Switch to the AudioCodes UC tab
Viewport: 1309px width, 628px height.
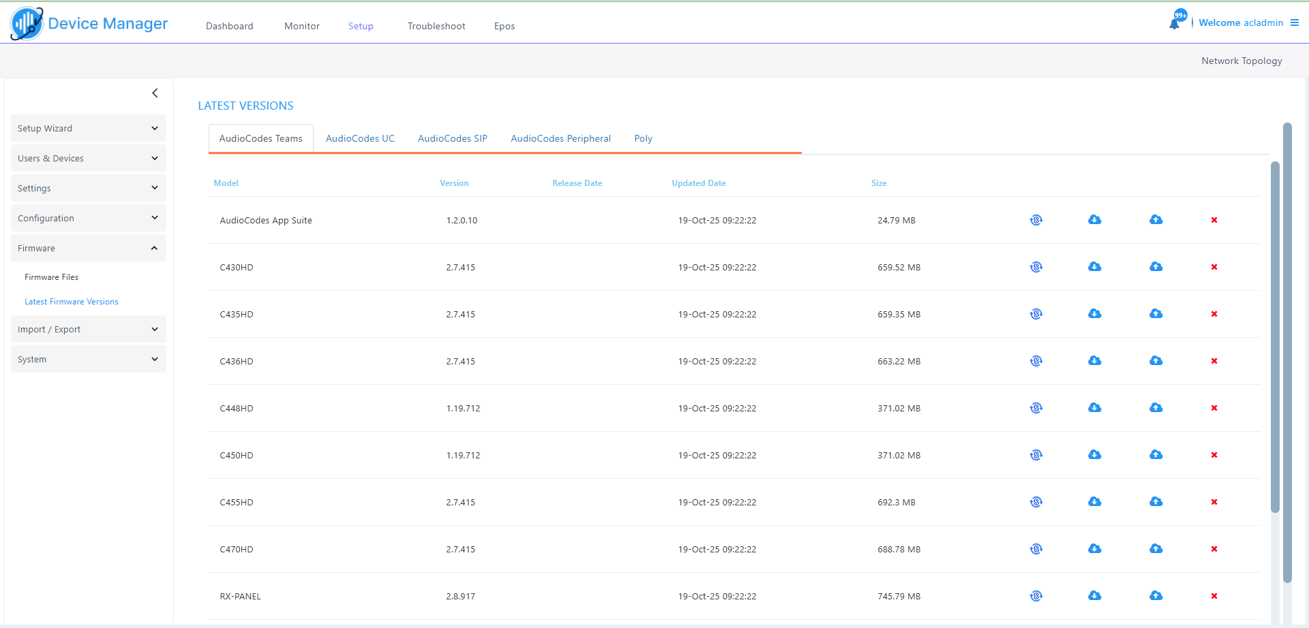point(360,138)
